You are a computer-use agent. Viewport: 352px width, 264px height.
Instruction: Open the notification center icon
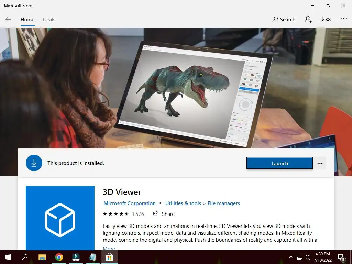341,257
